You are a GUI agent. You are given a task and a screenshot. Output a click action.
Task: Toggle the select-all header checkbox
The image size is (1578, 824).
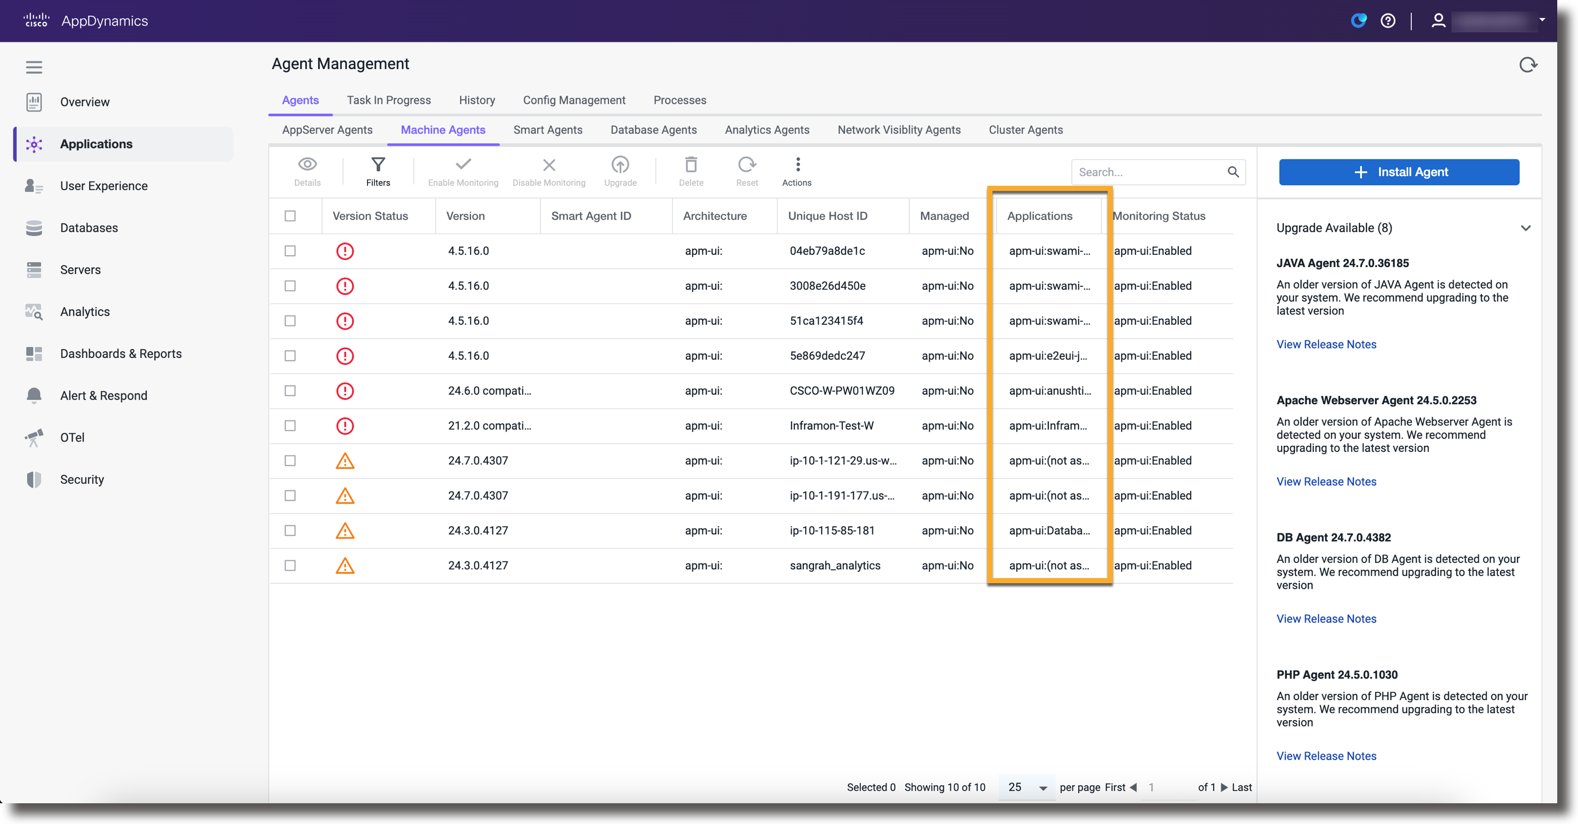[x=290, y=216]
